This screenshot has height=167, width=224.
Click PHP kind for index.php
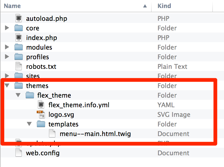(x=163, y=38)
